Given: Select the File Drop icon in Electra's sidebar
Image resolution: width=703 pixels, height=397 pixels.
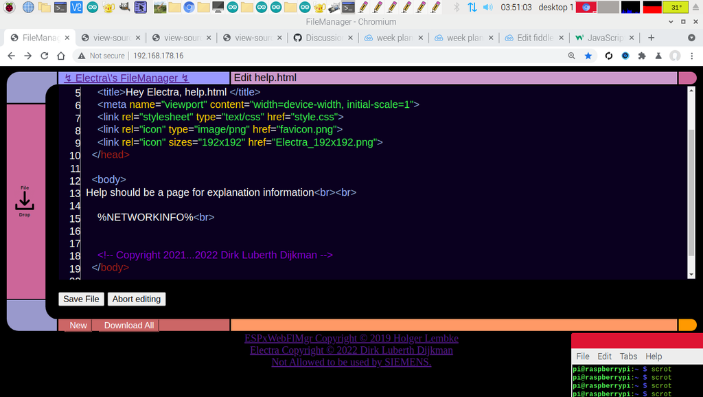Looking at the screenshot, I should coord(24,200).
